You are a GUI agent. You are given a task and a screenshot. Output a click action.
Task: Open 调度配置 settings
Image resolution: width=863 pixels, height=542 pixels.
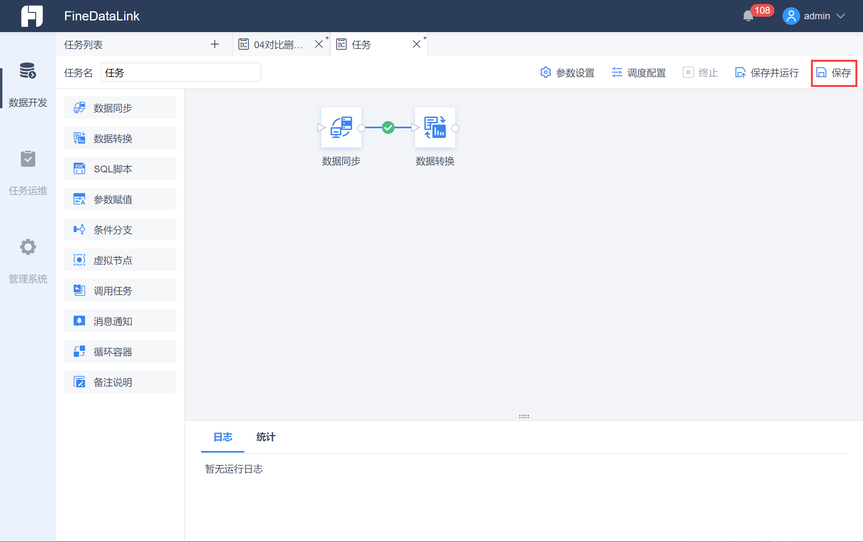(639, 73)
